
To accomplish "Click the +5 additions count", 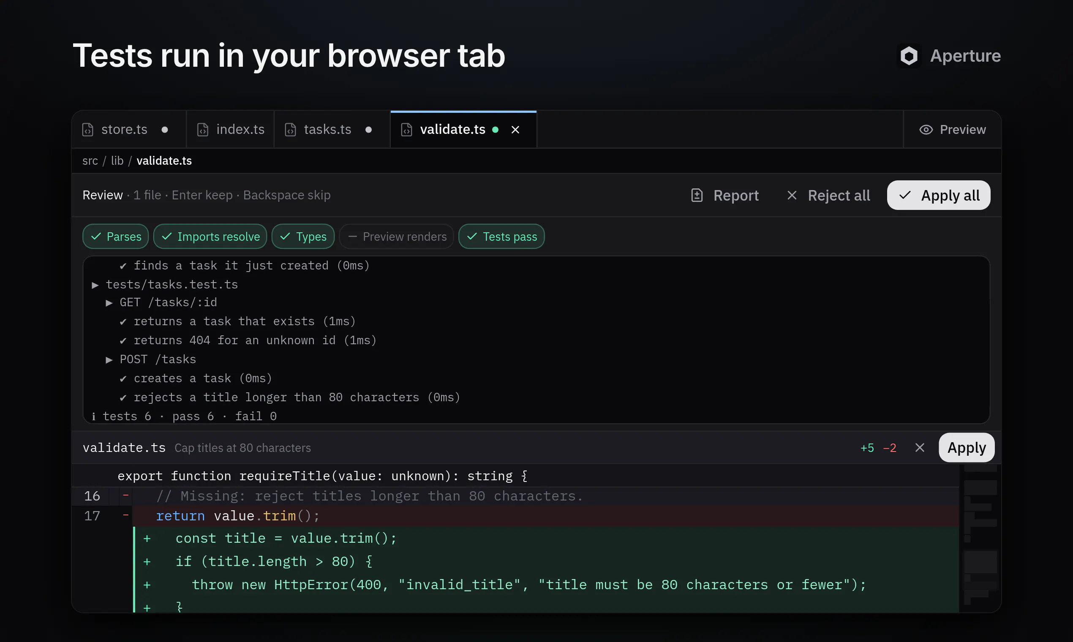I will point(867,448).
